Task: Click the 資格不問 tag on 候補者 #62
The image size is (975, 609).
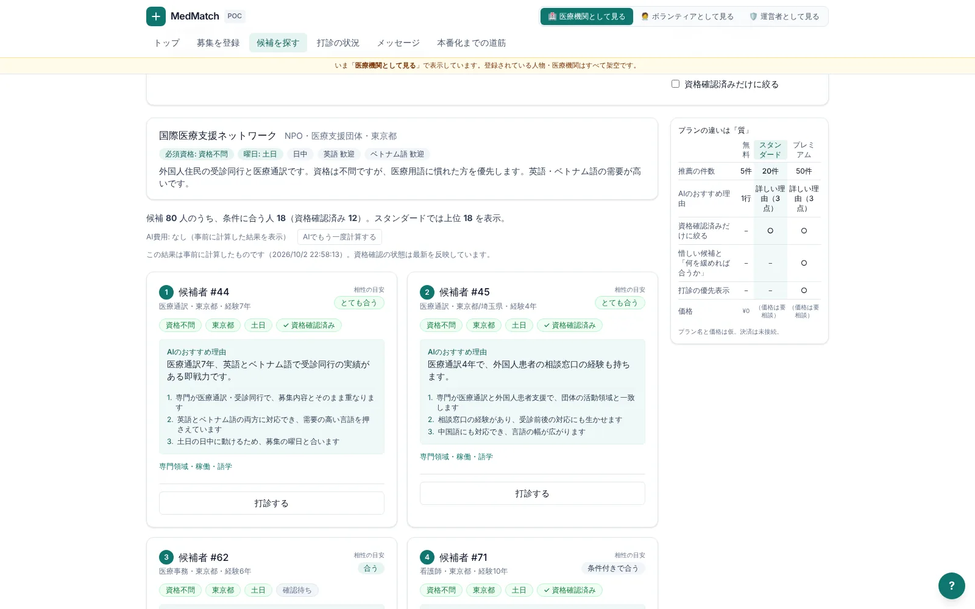Action: [x=180, y=590]
